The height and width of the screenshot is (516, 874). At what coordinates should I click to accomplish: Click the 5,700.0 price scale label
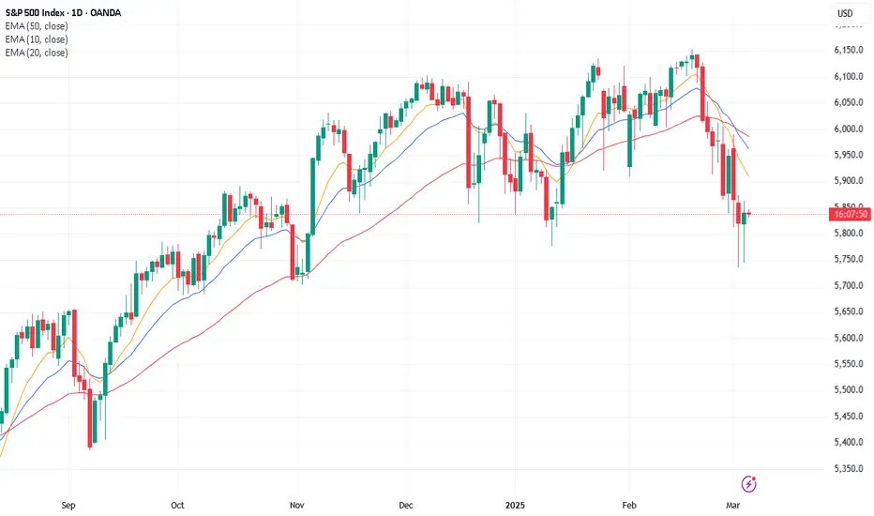[x=849, y=285]
